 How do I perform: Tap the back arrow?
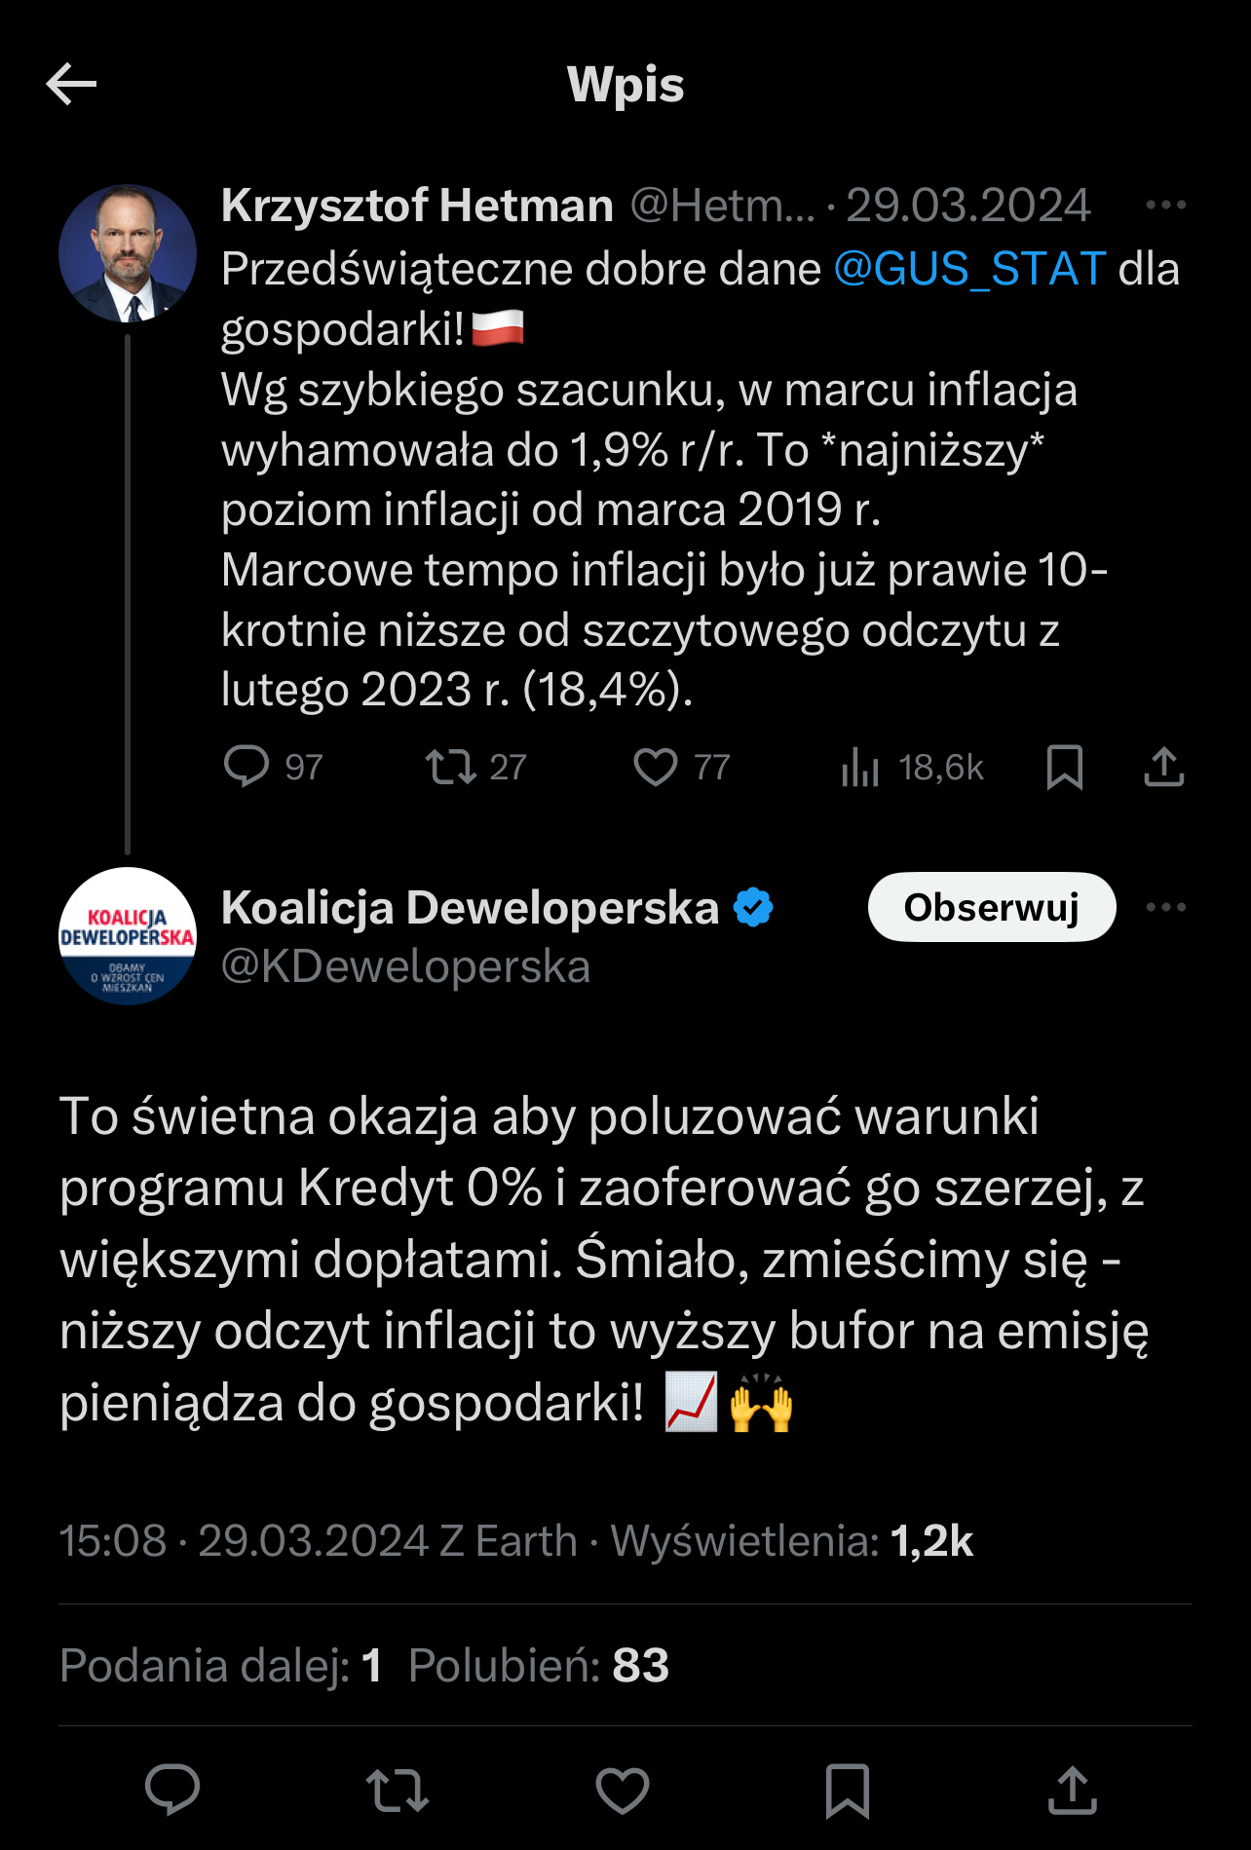click(x=71, y=85)
